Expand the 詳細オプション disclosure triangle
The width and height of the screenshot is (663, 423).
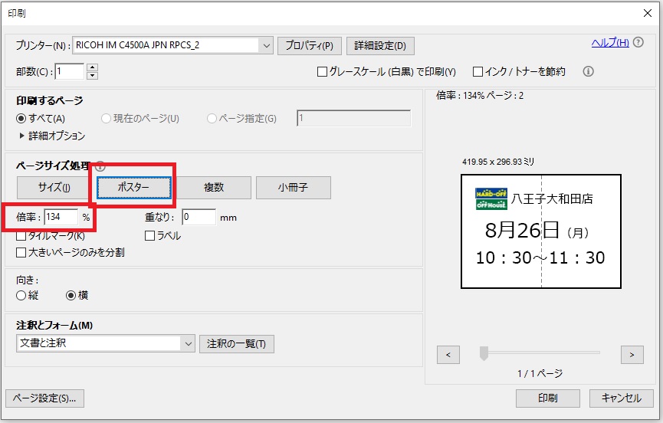[21, 136]
